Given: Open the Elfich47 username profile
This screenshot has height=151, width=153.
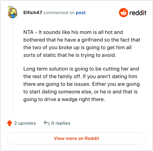Looking at the screenshot, I should tap(33, 13).
